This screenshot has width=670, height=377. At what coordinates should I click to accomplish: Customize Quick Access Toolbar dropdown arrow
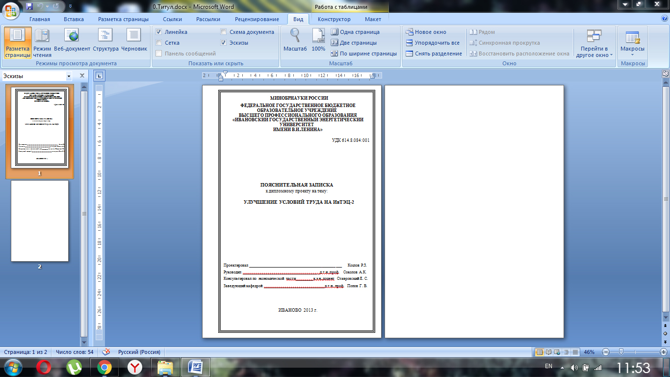coord(70,7)
